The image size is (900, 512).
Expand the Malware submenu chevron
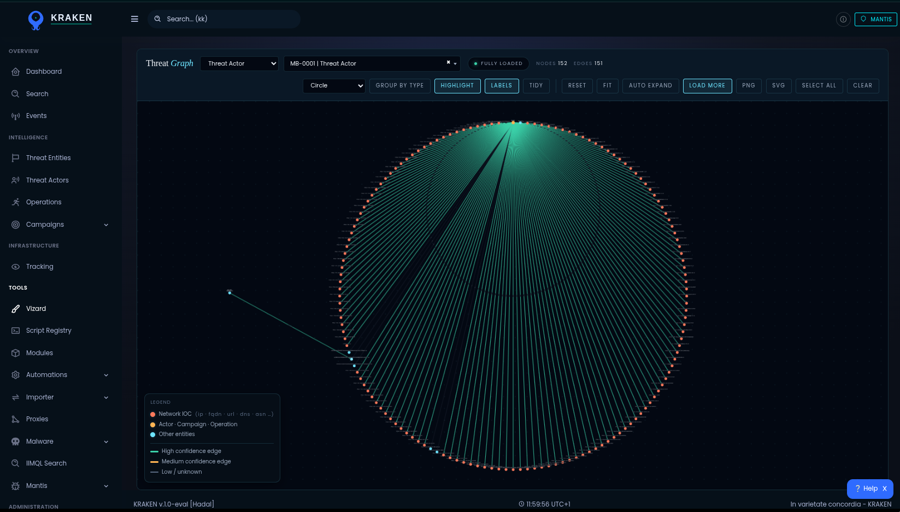click(106, 442)
